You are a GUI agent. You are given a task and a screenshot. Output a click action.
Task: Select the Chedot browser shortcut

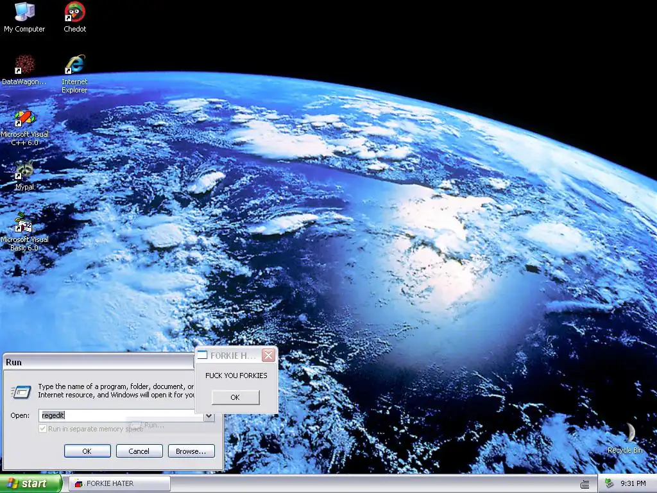click(74, 17)
